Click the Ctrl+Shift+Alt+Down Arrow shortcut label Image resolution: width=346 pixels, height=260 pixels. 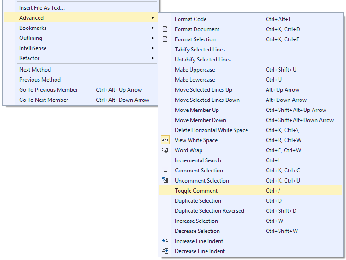[300, 120]
